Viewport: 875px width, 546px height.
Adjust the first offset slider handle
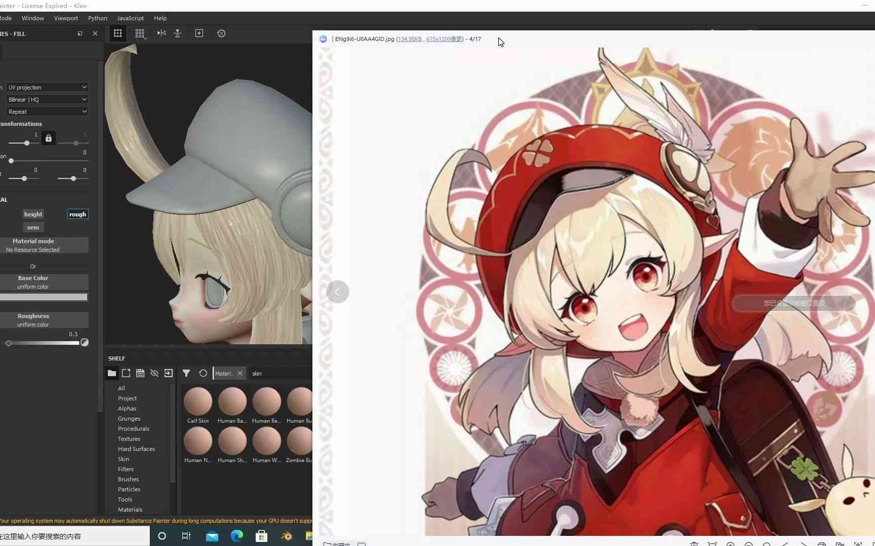24,178
